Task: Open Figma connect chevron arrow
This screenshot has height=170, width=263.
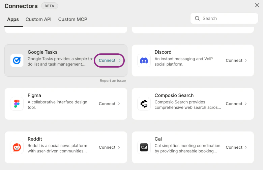Action: [x=119, y=104]
